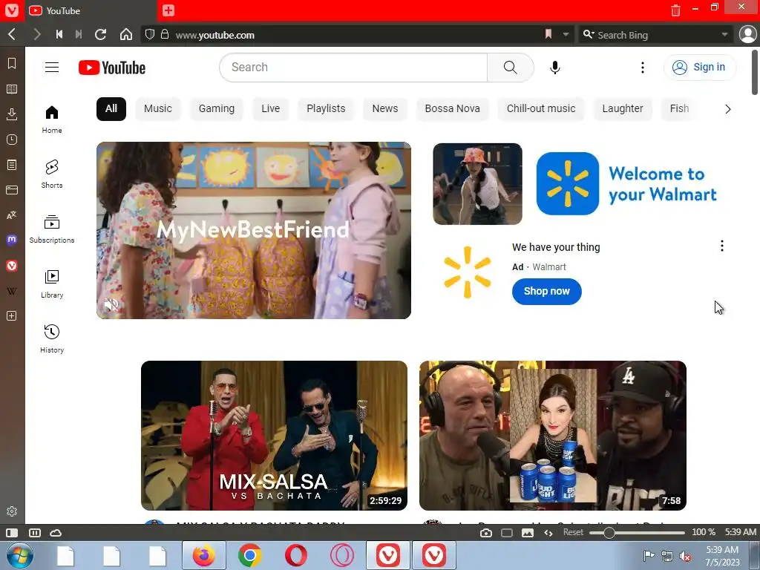Open Reading List panel
The height and width of the screenshot is (570, 760).
click(12, 89)
